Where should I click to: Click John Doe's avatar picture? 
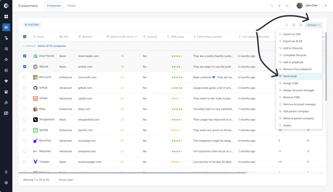pyautogui.click(x=300, y=6)
